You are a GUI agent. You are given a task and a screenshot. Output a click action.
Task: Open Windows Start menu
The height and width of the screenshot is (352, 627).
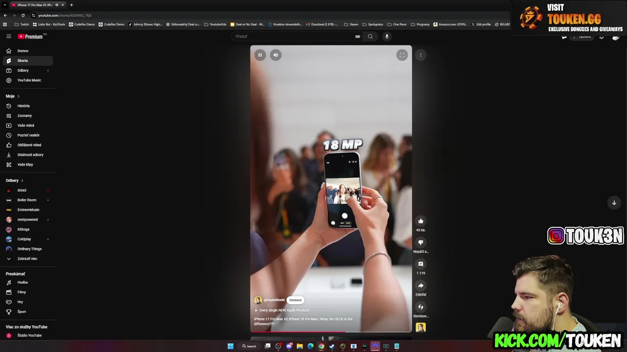coord(230,346)
